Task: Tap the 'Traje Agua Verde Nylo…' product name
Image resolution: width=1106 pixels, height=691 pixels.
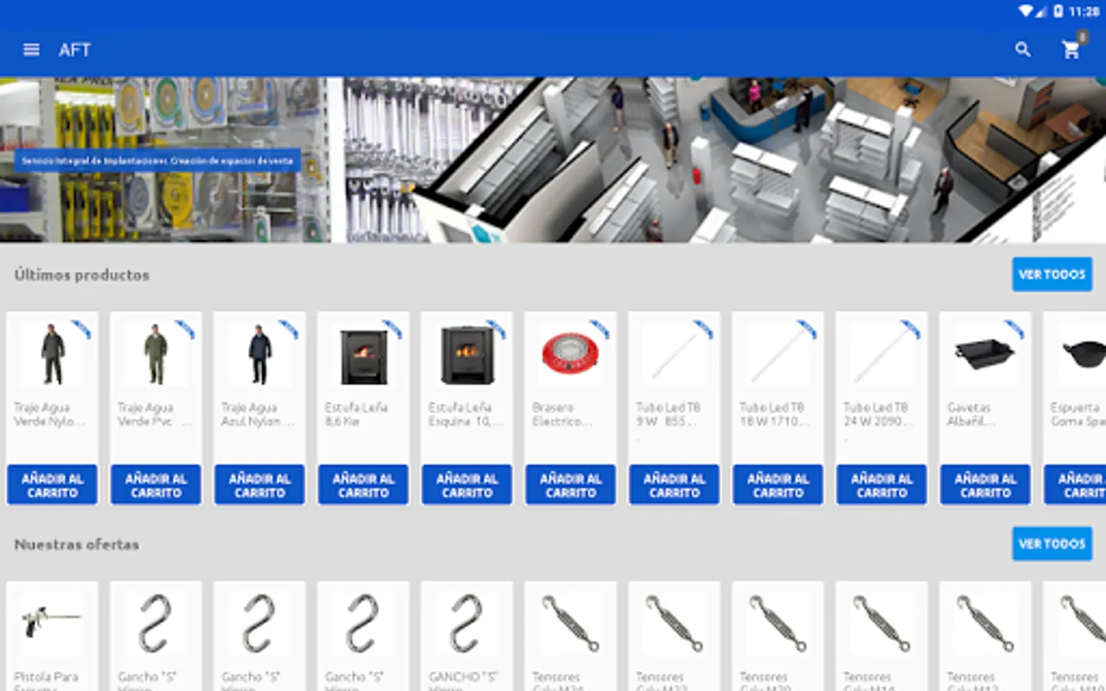Action: 49,415
